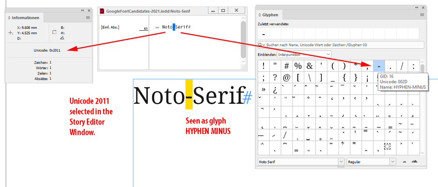
Task: Select the backslash glyph
Action: point(310,77)
